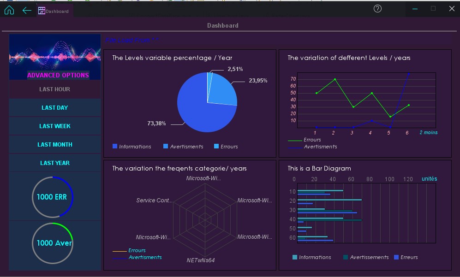The width and height of the screenshot is (460, 277).
Task: Choose the LAST MONTH filter
Action: (x=55, y=145)
